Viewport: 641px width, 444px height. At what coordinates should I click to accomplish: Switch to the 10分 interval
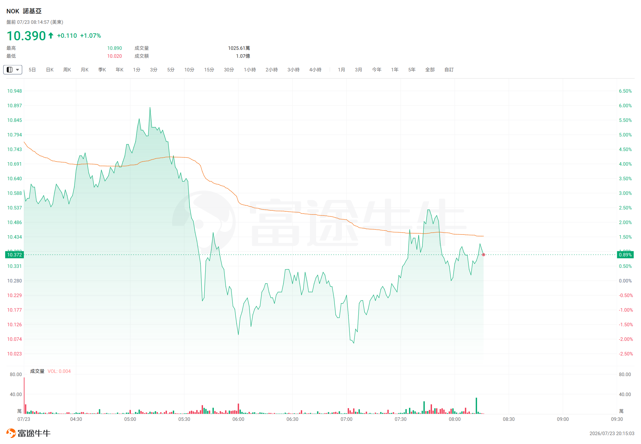point(189,70)
